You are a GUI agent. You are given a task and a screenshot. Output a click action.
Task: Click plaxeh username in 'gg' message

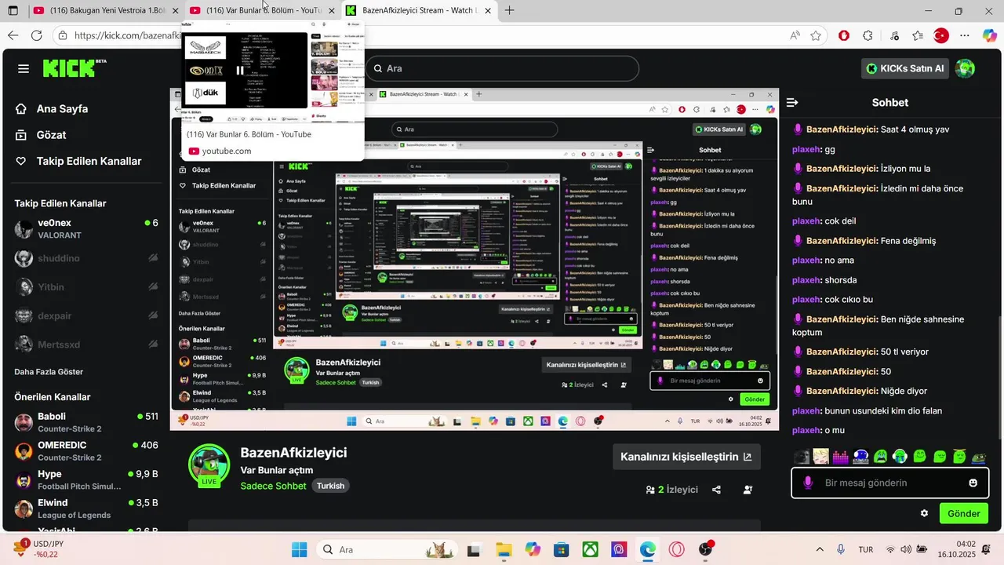(806, 149)
